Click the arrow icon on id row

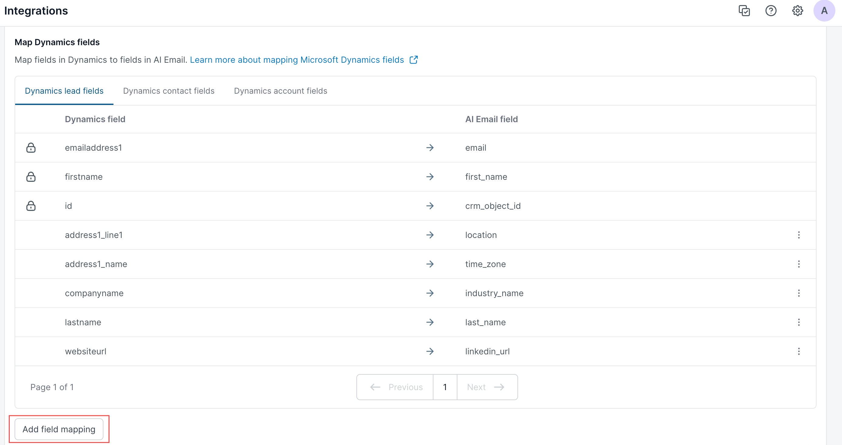[x=430, y=206]
